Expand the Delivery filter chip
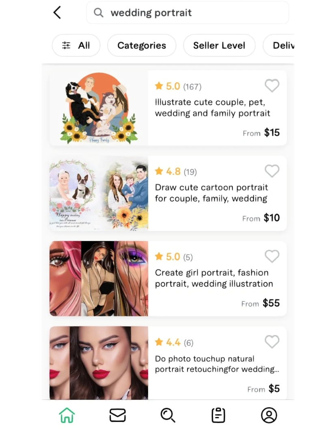Screen dimensions: 336x436 [x=278, y=45]
